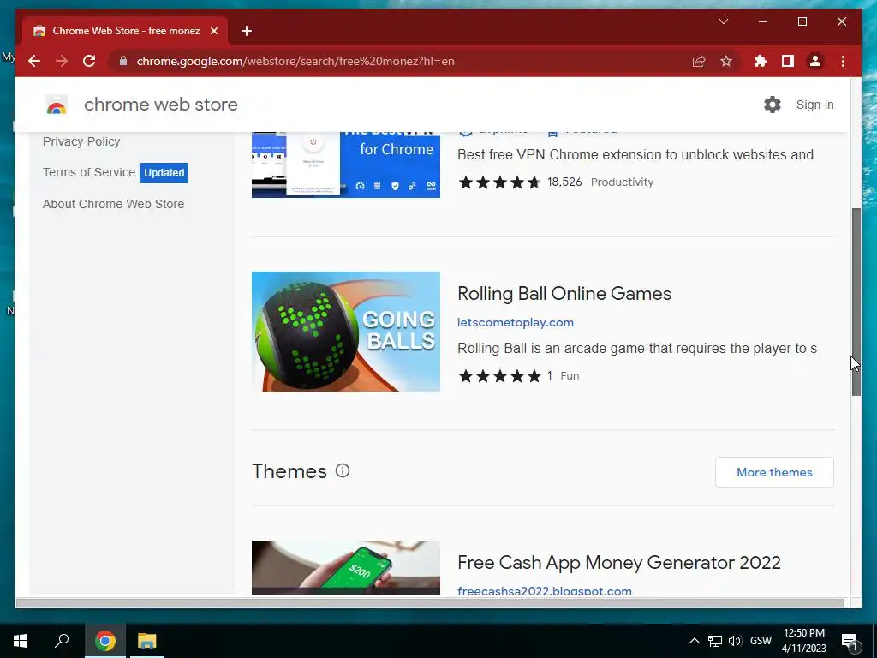Open the Windows Start menu
The image size is (877, 658).
[21, 641]
